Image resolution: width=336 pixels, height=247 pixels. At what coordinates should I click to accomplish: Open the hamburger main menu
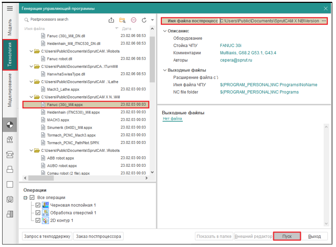pos(10,8)
